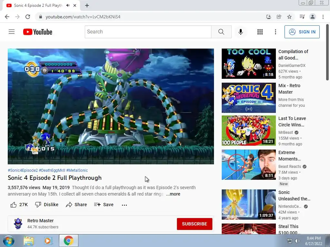Click the page vertical scrollbar
The width and height of the screenshot is (330, 247).
point(327,52)
